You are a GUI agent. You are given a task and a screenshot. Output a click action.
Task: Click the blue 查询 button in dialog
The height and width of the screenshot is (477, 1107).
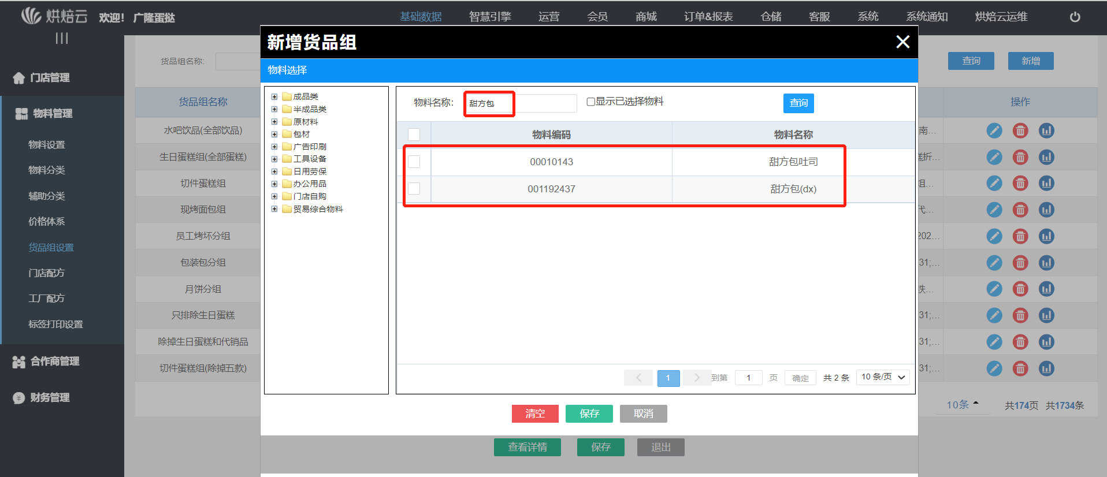click(798, 103)
